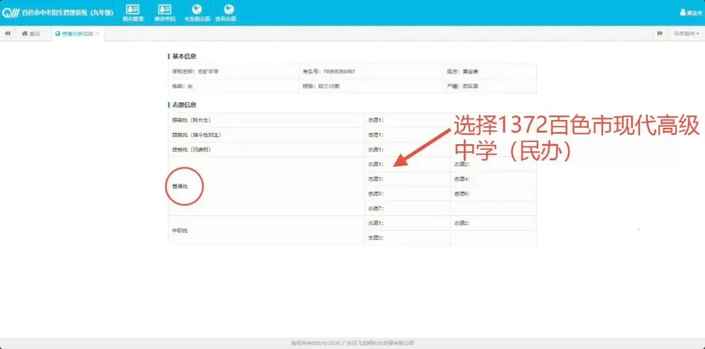Click the 提前批(特长生) row label
This screenshot has width=705, height=349.
[191, 120]
